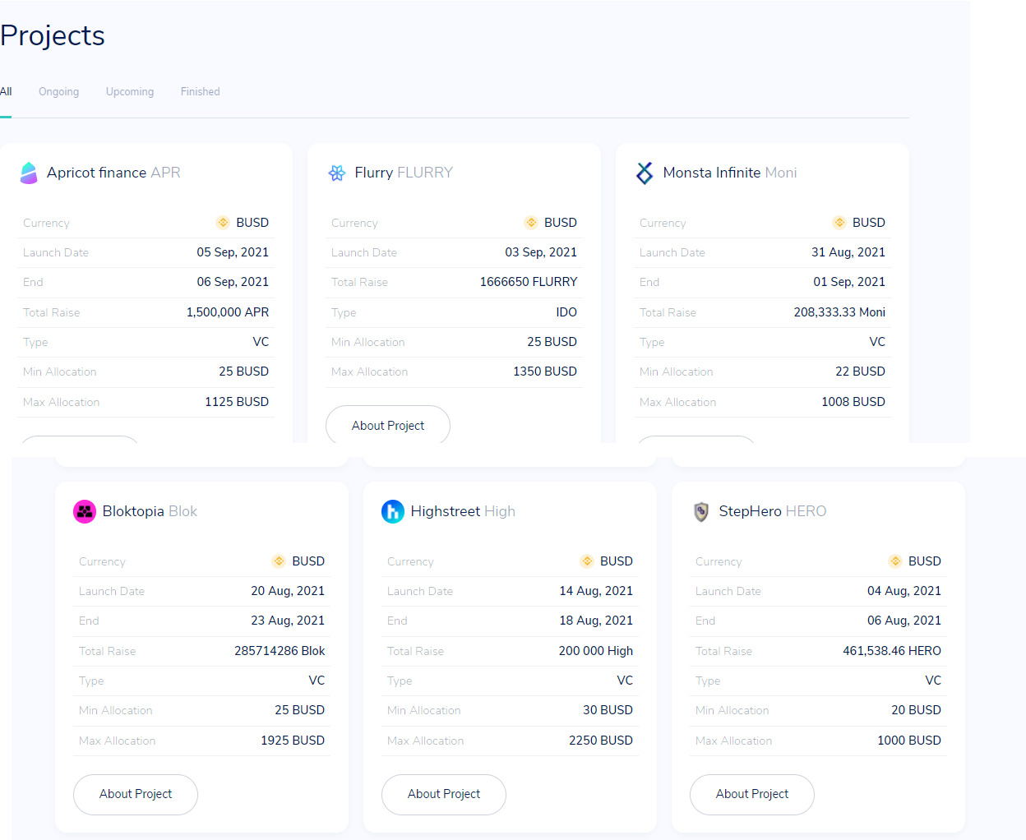1026x840 pixels.
Task: Click Bloktopia launch date 20 Aug, 2021
Action: (288, 591)
